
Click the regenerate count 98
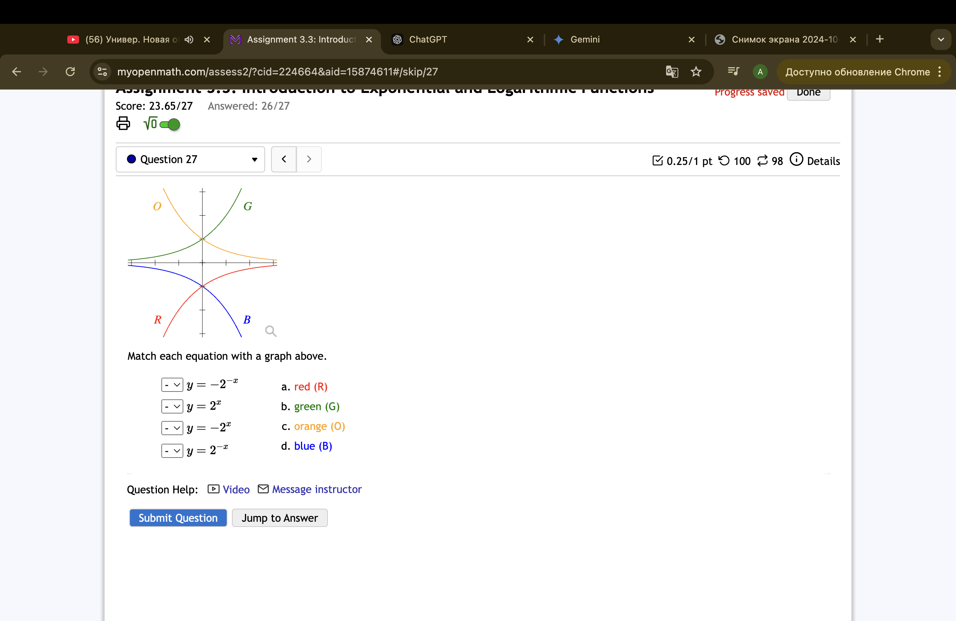(770, 161)
